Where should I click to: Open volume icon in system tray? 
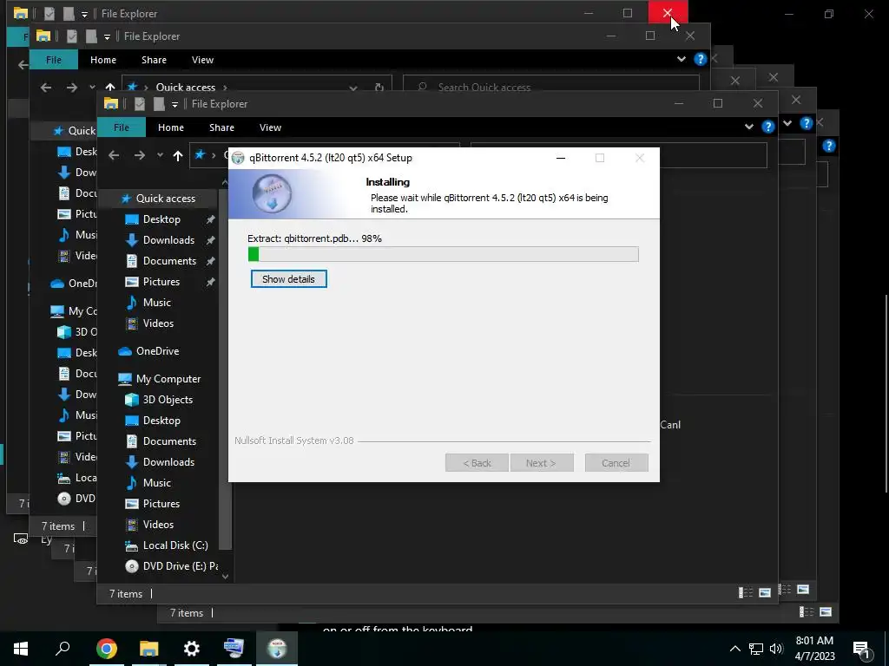776,649
